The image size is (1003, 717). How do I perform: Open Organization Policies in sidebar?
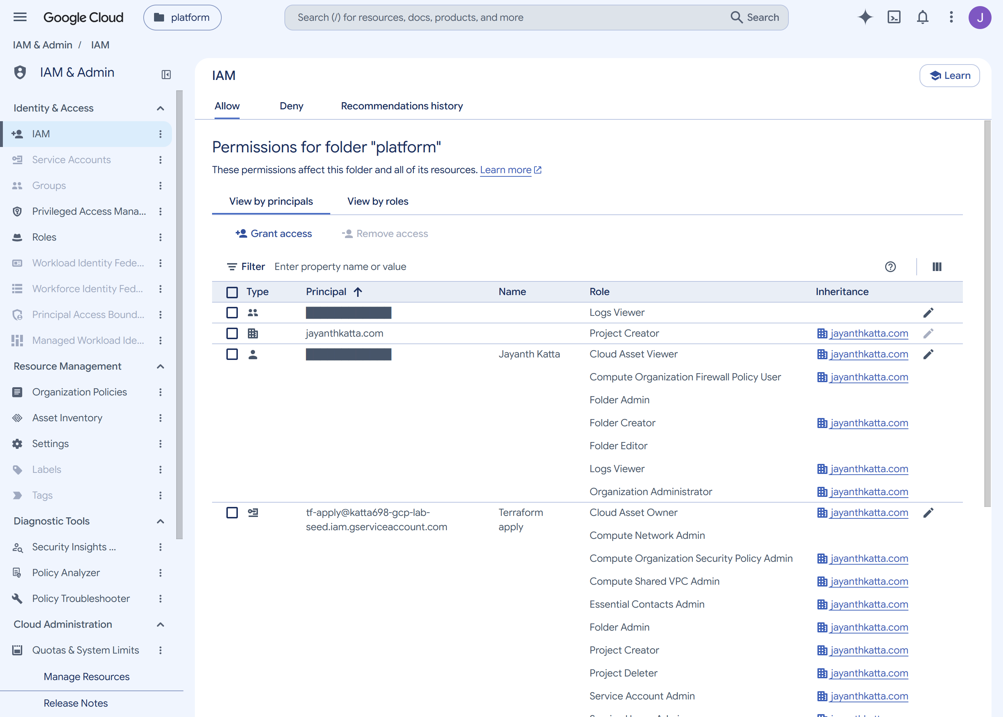click(80, 392)
